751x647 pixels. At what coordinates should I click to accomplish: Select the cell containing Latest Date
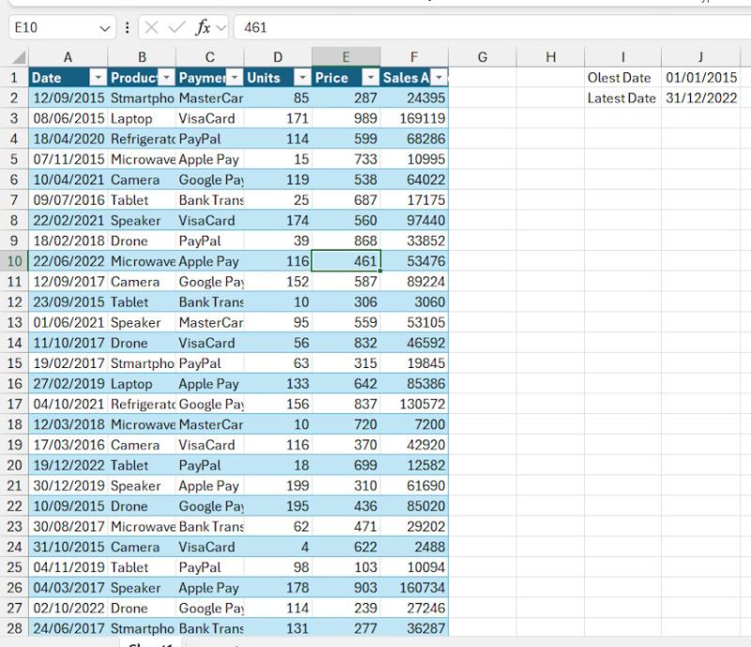pos(620,98)
